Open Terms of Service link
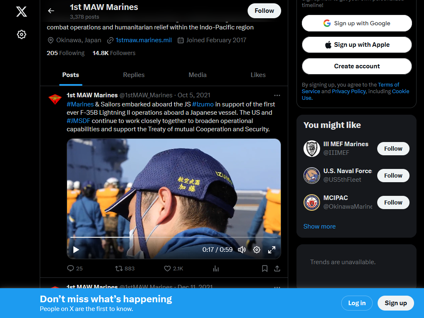 click(350, 88)
